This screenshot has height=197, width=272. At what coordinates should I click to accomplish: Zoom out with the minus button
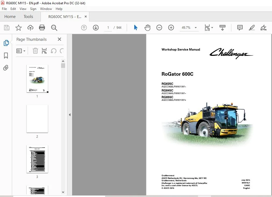tap(159, 28)
